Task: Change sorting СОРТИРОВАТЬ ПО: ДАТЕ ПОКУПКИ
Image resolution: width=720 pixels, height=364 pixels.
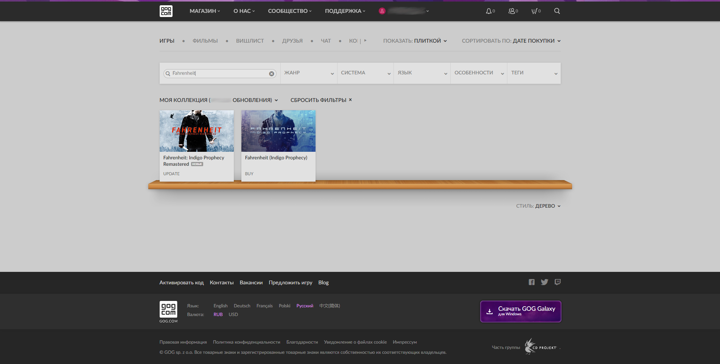Action: coord(511,41)
